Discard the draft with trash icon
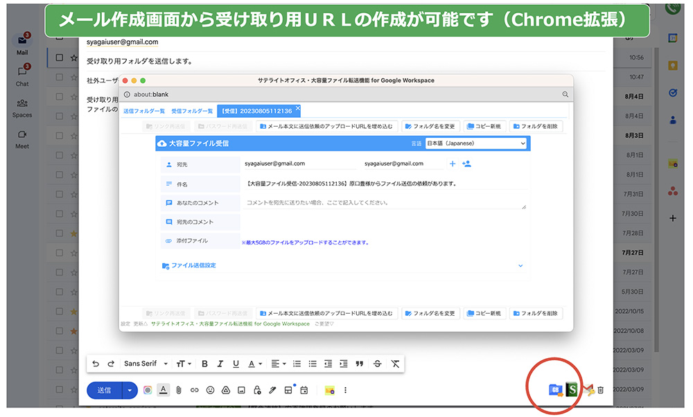 (x=601, y=390)
